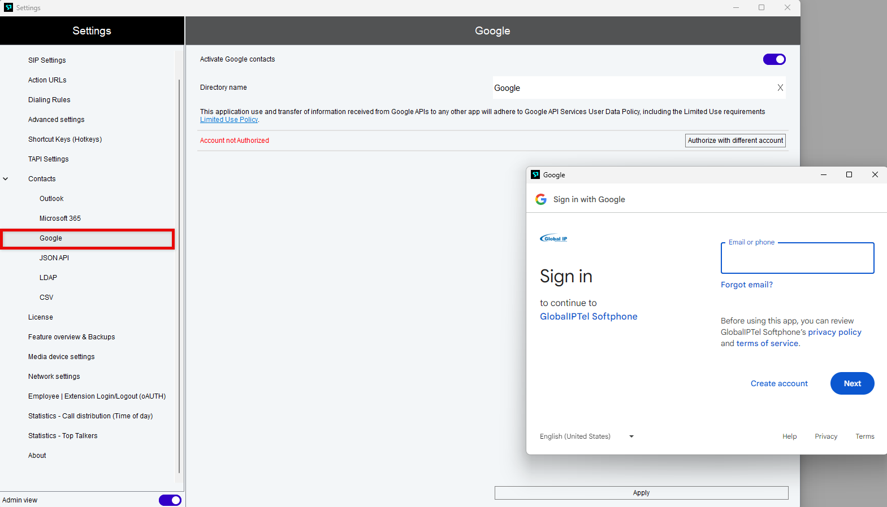Open Employee Extension Login/Logout (oAUTH)
The height and width of the screenshot is (507, 887).
97,396
